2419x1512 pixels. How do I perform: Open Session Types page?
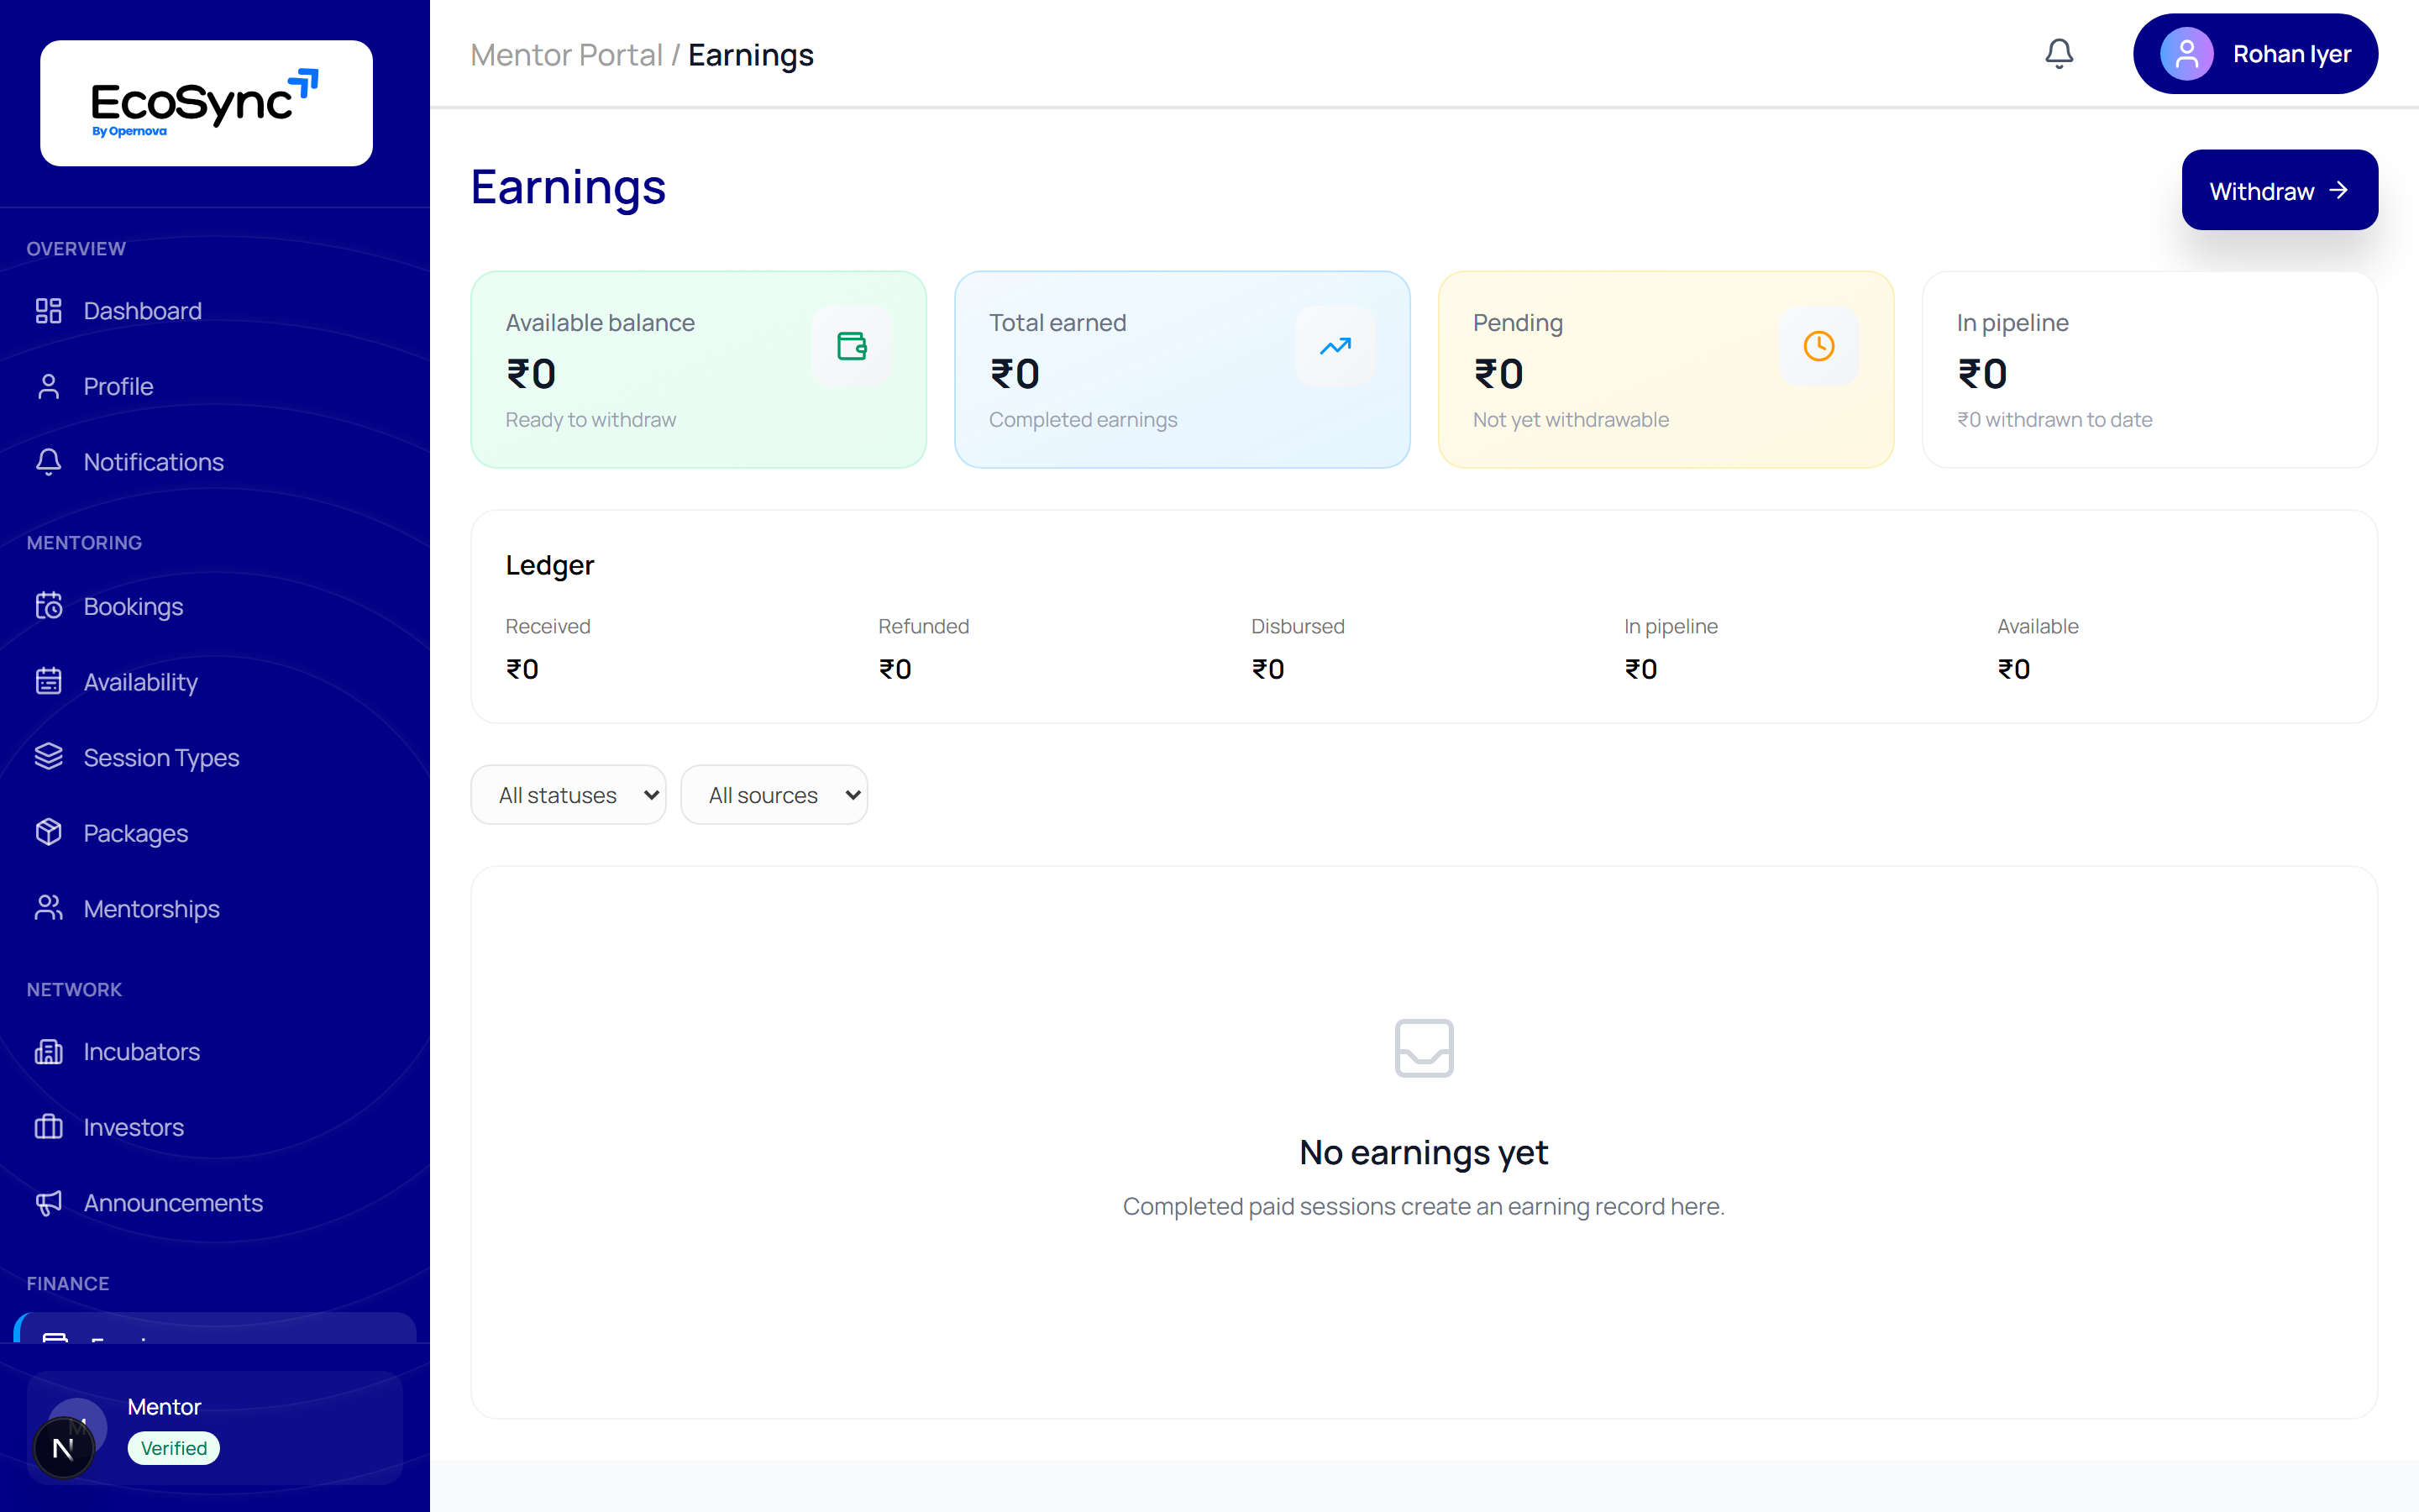pos(215,757)
